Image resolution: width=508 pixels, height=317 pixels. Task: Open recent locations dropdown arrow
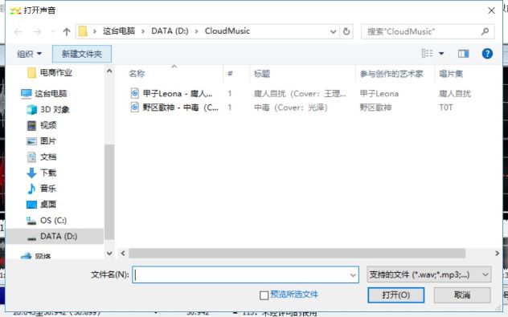pos(53,32)
